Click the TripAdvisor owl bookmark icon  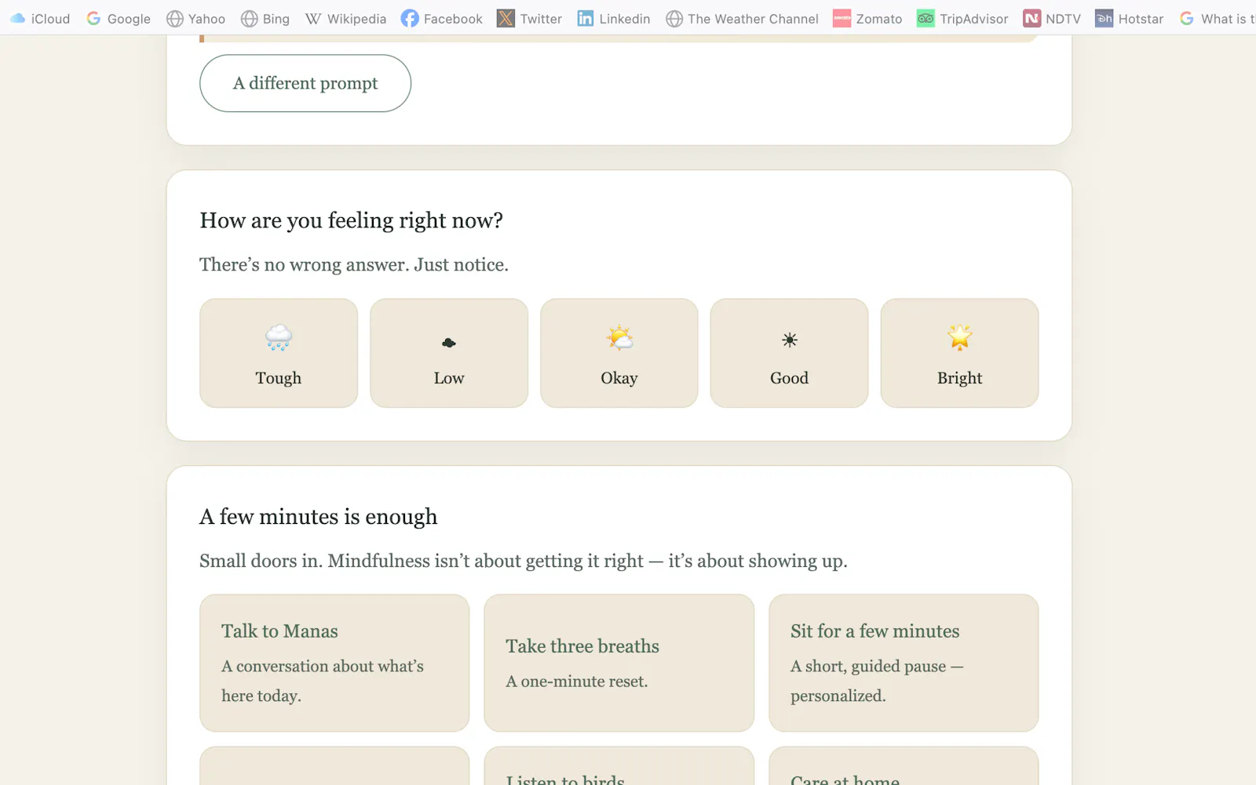(x=926, y=18)
